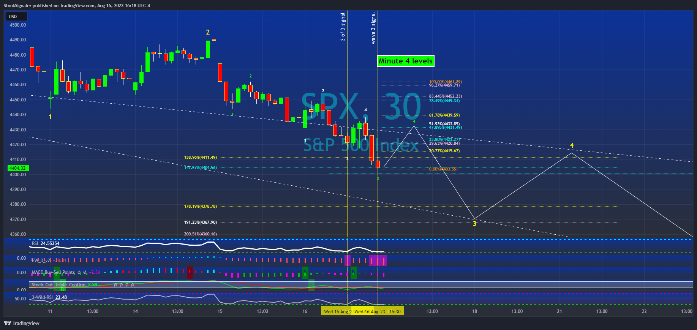This screenshot has width=697, height=330.
Task: Select the 3-Wild-RSI 23.48 indicator legend
Action: pyautogui.click(x=49, y=297)
